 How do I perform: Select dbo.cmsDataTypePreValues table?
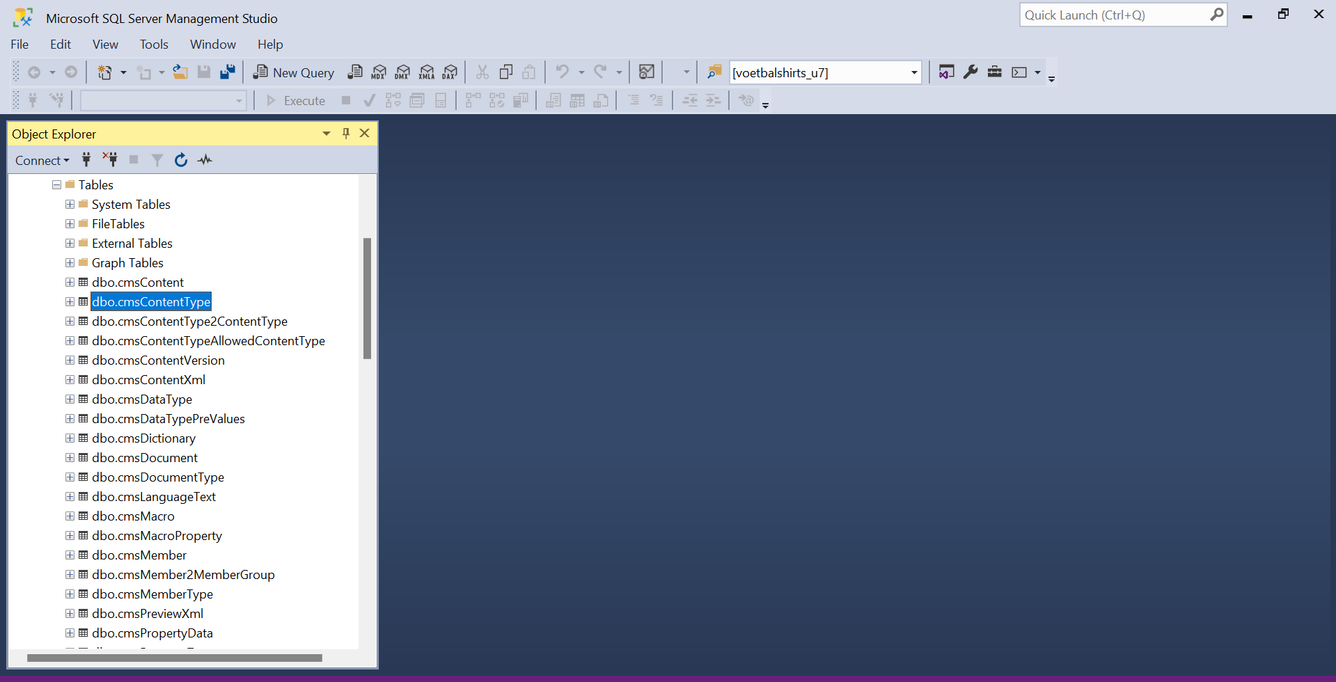(x=168, y=419)
